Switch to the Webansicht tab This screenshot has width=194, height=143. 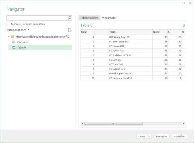109,18
